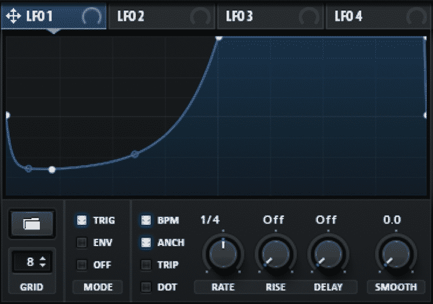Click the SMOOTH label

coord(396,287)
